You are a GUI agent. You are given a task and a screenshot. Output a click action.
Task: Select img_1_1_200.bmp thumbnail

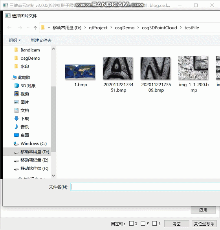point(193,68)
